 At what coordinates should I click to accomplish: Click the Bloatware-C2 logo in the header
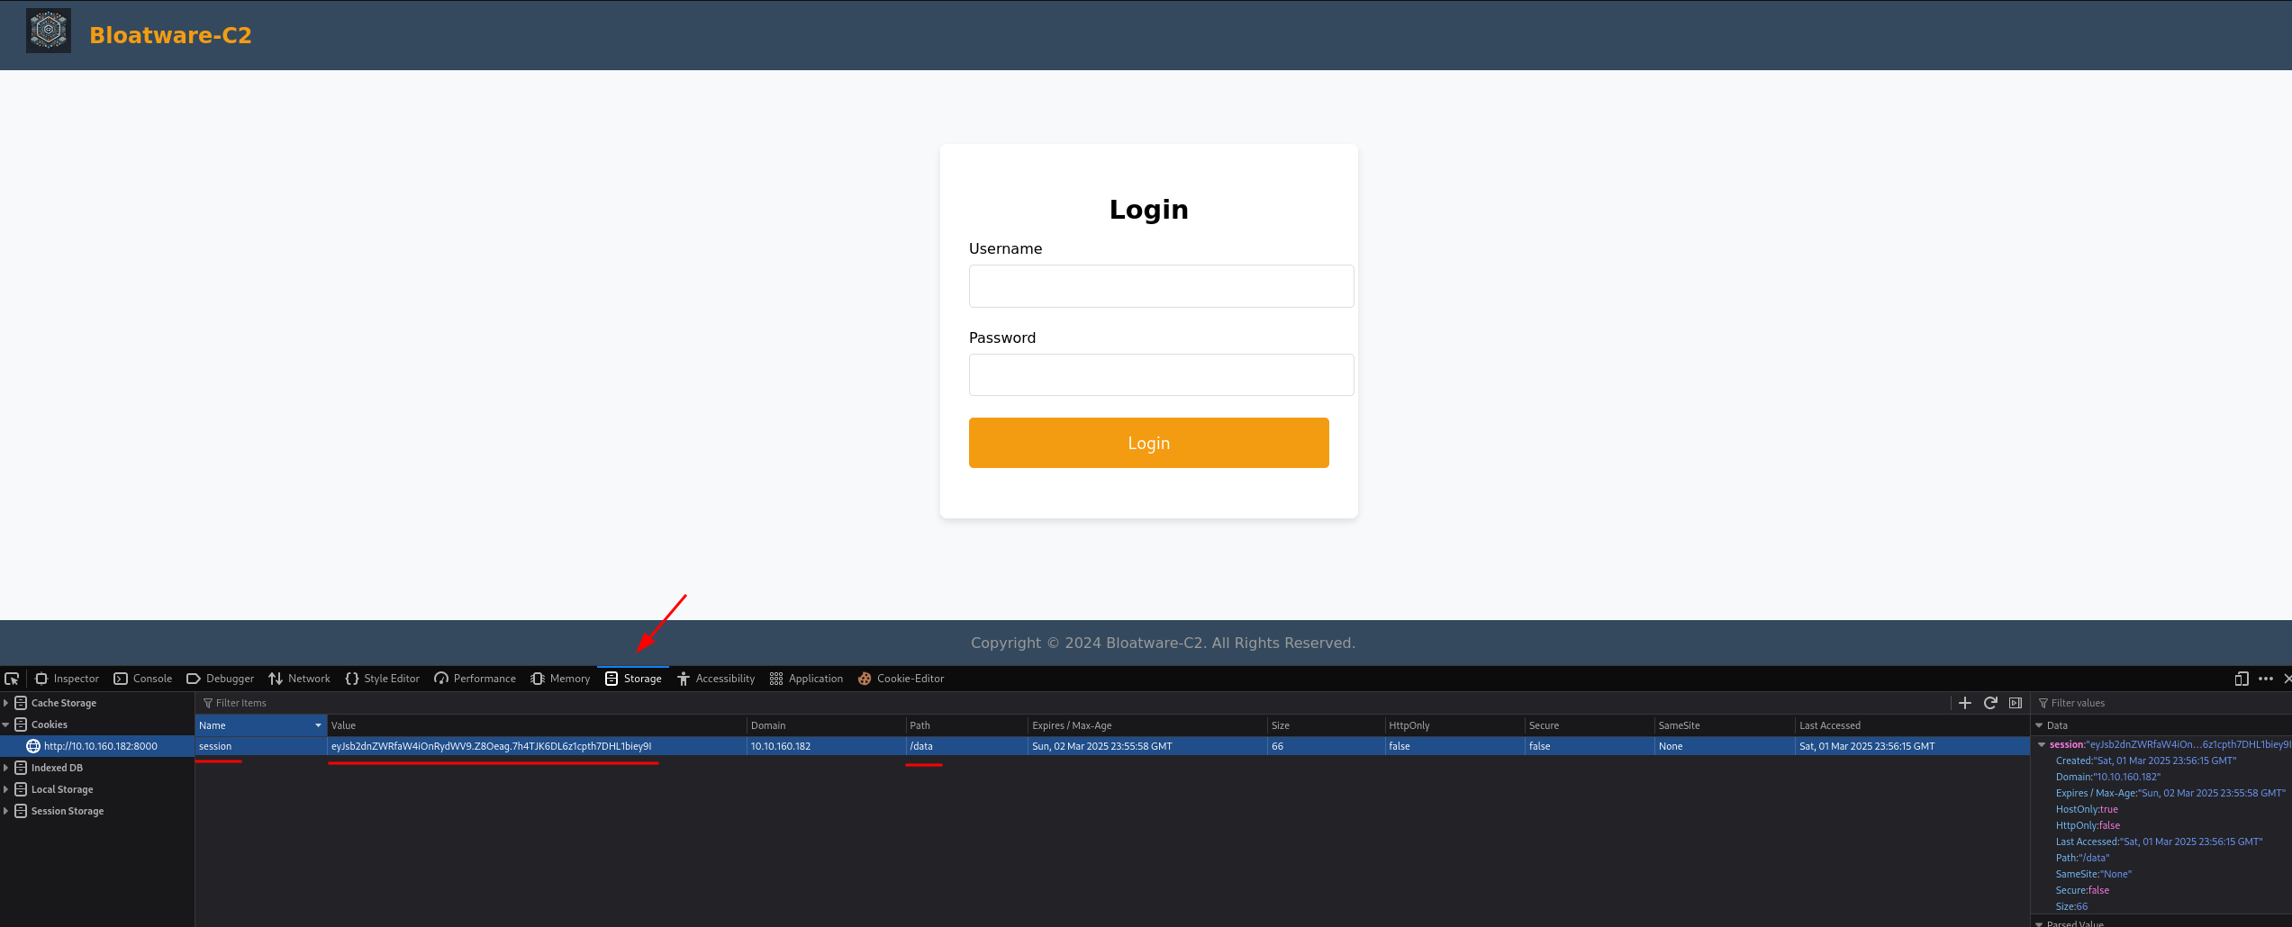(49, 30)
